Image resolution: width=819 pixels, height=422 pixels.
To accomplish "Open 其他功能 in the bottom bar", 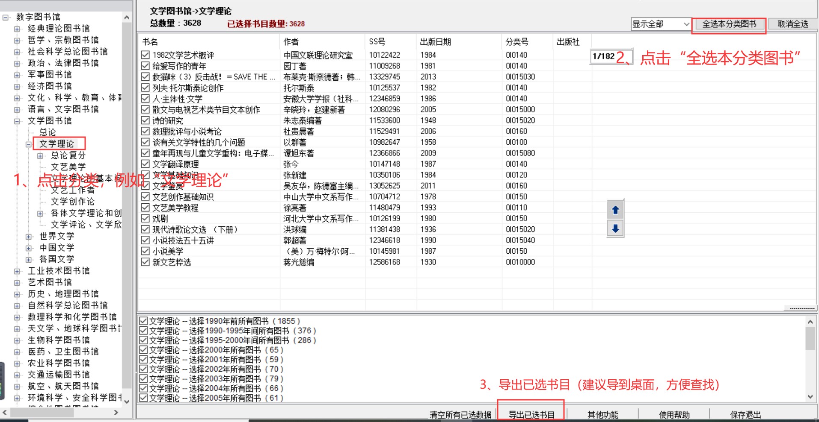I will pos(602,414).
